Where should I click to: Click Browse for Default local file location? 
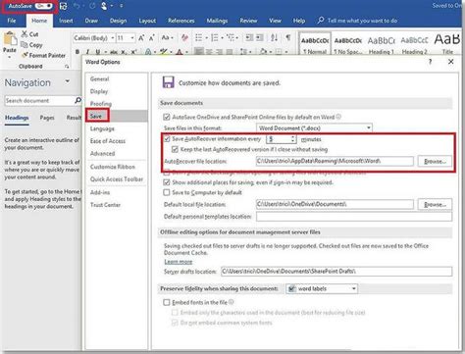435,205
